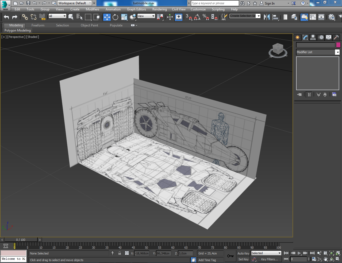342x263 pixels.
Task: Switch to the Display command panel
Action: [x=329, y=37]
